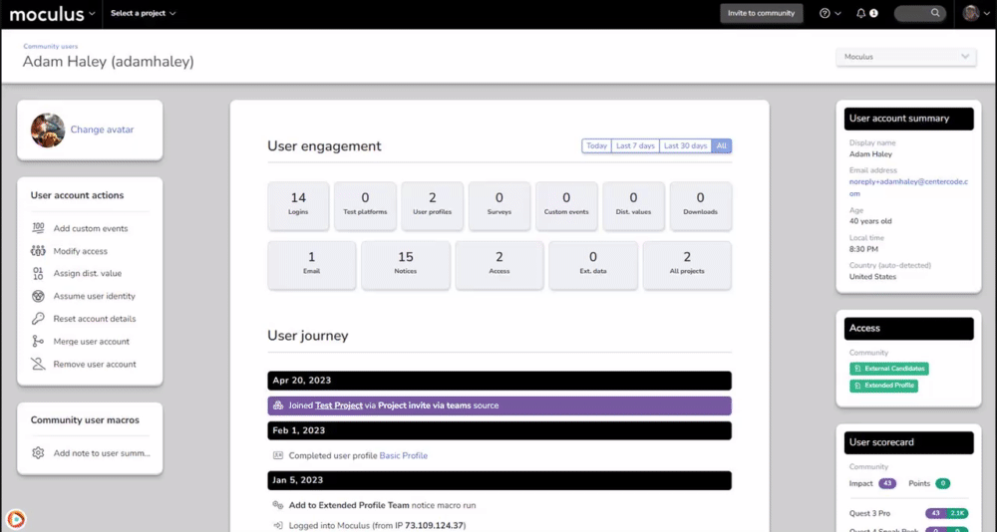This screenshot has width=997, height=532.
Task: Filter engagement by Today
Action: point(596,145)
